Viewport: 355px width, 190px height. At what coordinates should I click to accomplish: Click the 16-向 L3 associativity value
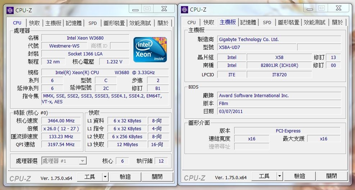158,145
